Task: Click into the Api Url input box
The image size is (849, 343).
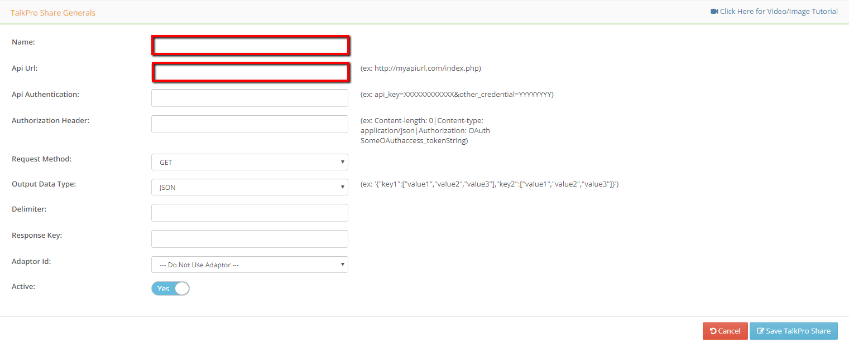Action: [x=250, y=72]
